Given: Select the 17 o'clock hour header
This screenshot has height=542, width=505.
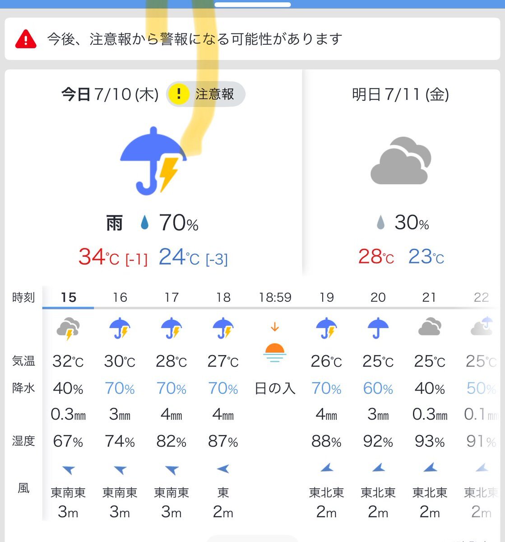Looking at the screenshot, I should coord(171,298).
